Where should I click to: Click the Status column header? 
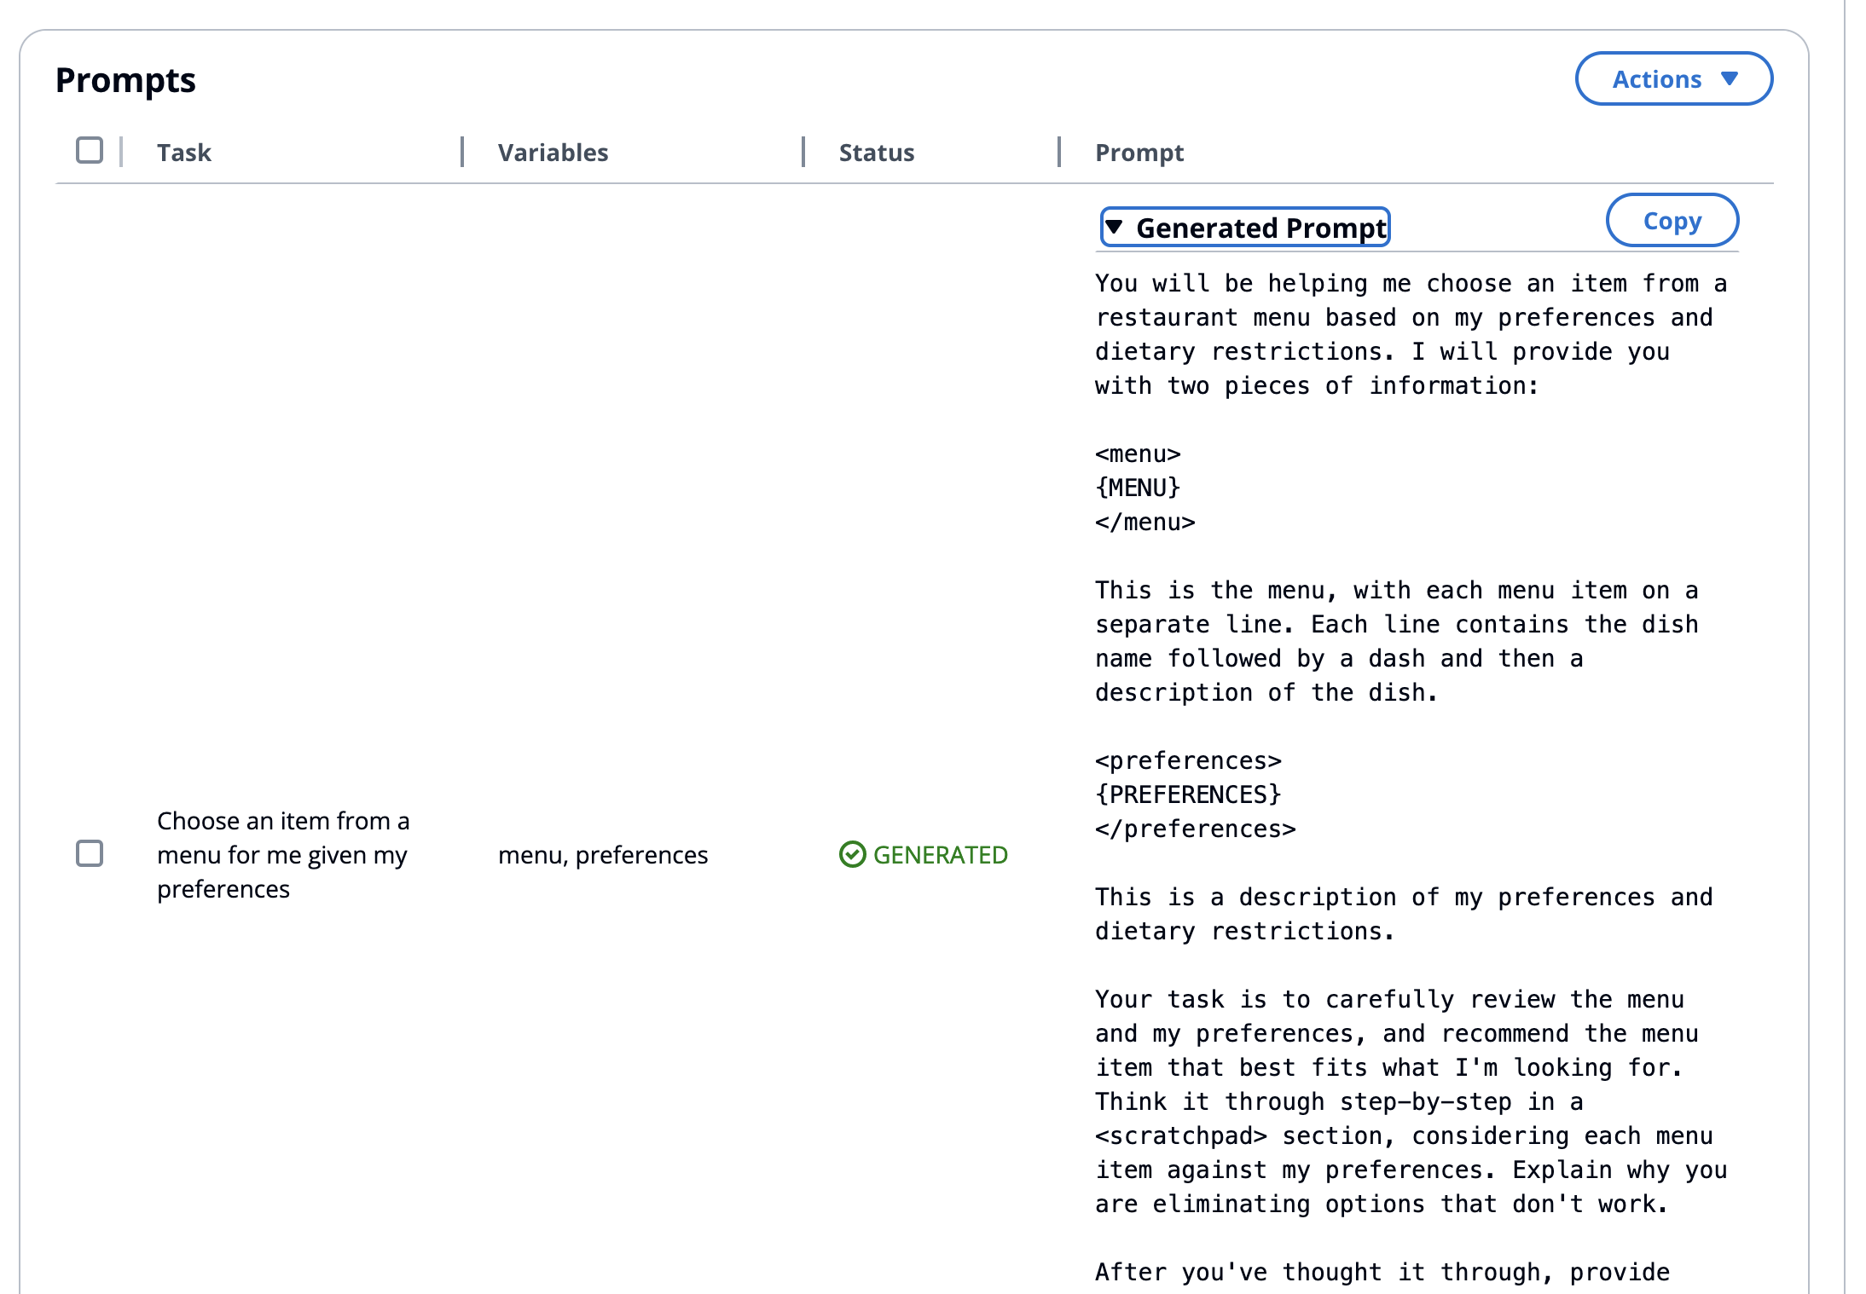click(x=876, y=153)
